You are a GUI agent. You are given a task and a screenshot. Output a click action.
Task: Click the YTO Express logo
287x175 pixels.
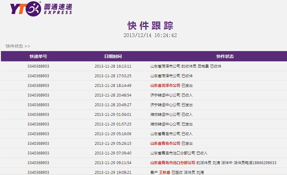[41, 9]
